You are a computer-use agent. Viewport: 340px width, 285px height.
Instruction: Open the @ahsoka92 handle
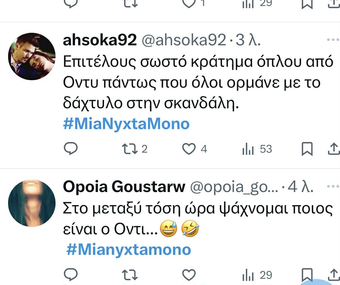point(184,40)
